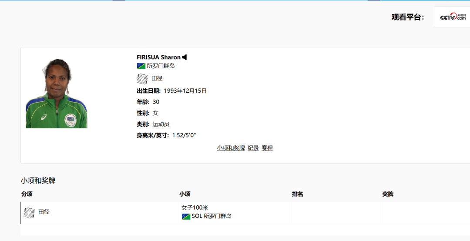The width and height of the screenshot is (470, 241).
Task: Click 女子100米 event name
Action: tap(195, 208)
